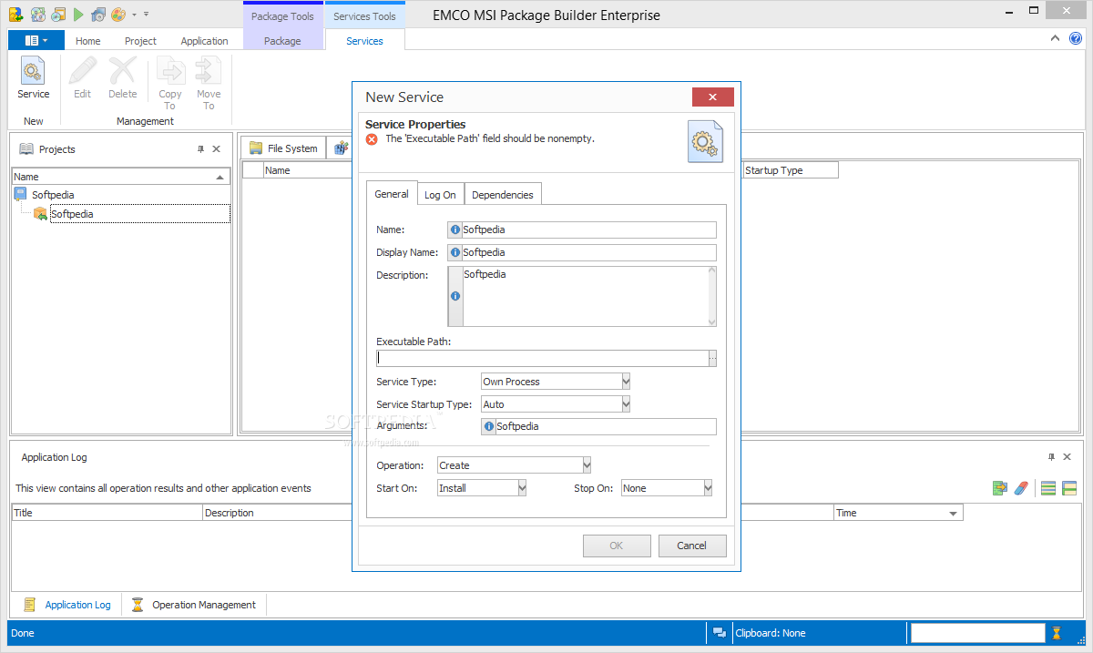Click the info icon beside Display Name field
Viewport: 1093px width, 653px height.
455,252
